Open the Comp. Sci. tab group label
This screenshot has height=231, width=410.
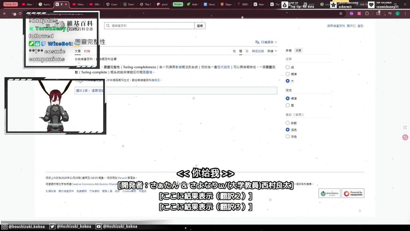coord(11,4)
